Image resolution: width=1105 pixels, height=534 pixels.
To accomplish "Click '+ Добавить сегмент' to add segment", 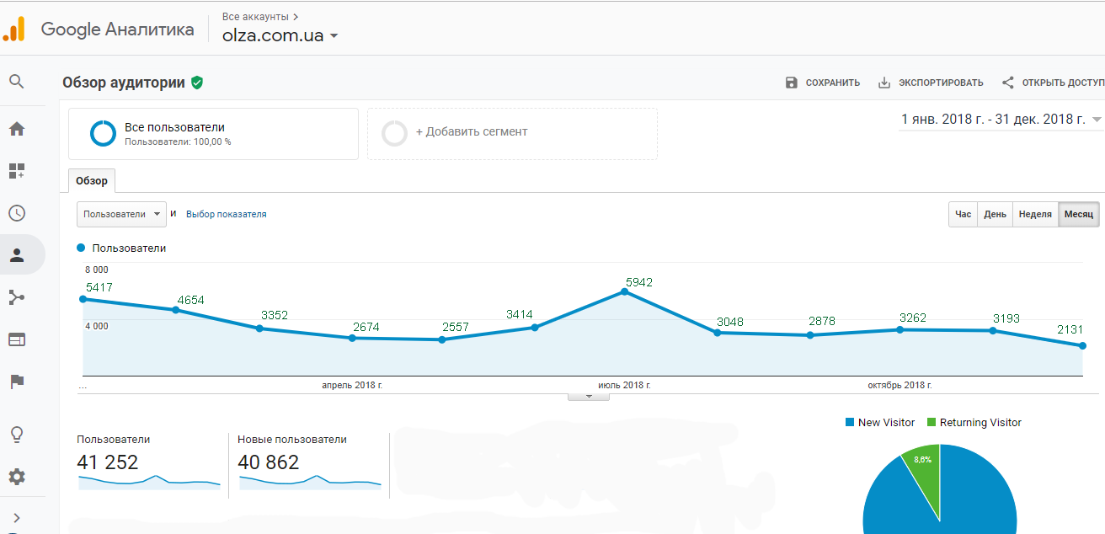I will [512, 134].
